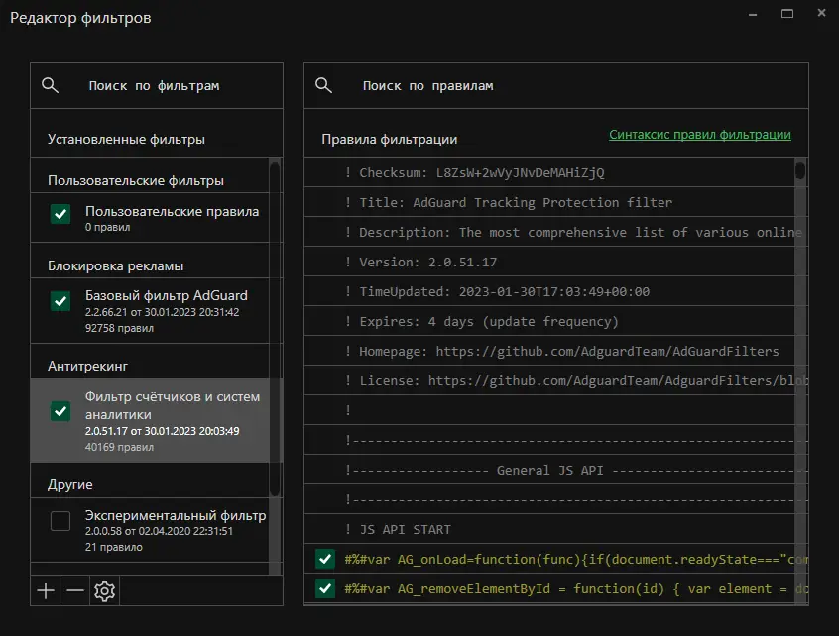Open the Синтаксис правил фильтрации link
Screen dimensions: 839x636
[x=700, y=135]
